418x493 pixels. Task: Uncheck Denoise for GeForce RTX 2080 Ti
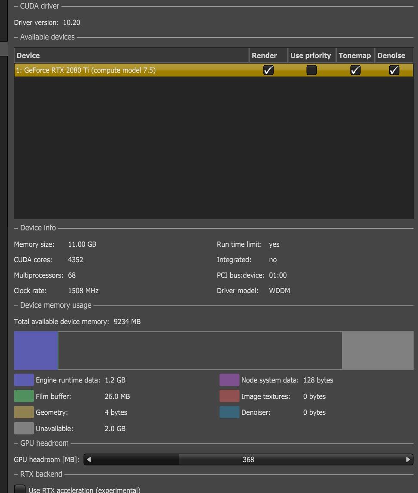click(394, 70)
